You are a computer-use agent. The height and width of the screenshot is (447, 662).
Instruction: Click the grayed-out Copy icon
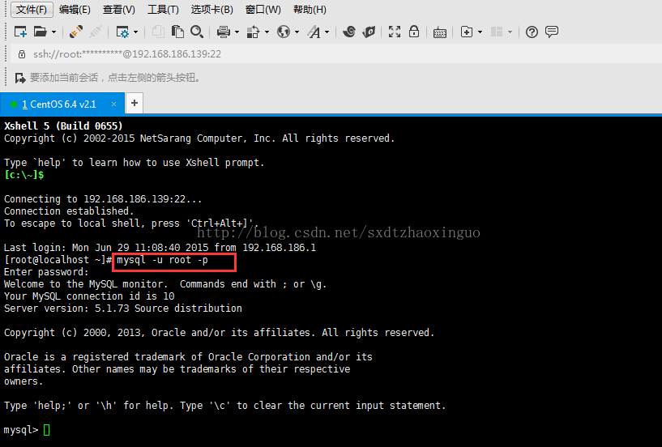[158, 32]
